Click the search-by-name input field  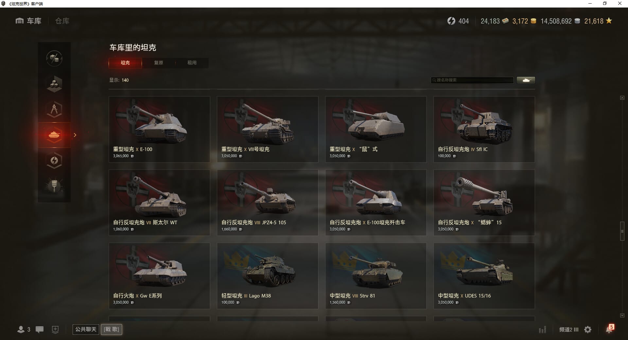[472, 80]
